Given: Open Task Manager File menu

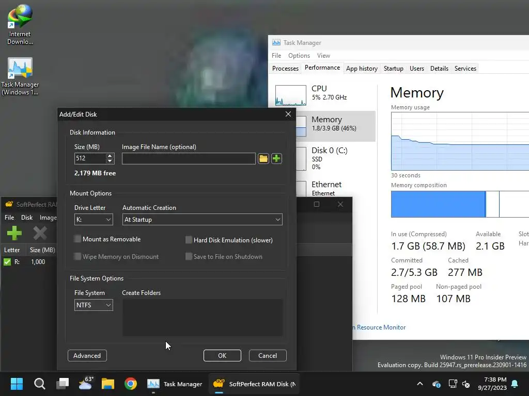Looking at the screenshot, I should coord(276,56).
